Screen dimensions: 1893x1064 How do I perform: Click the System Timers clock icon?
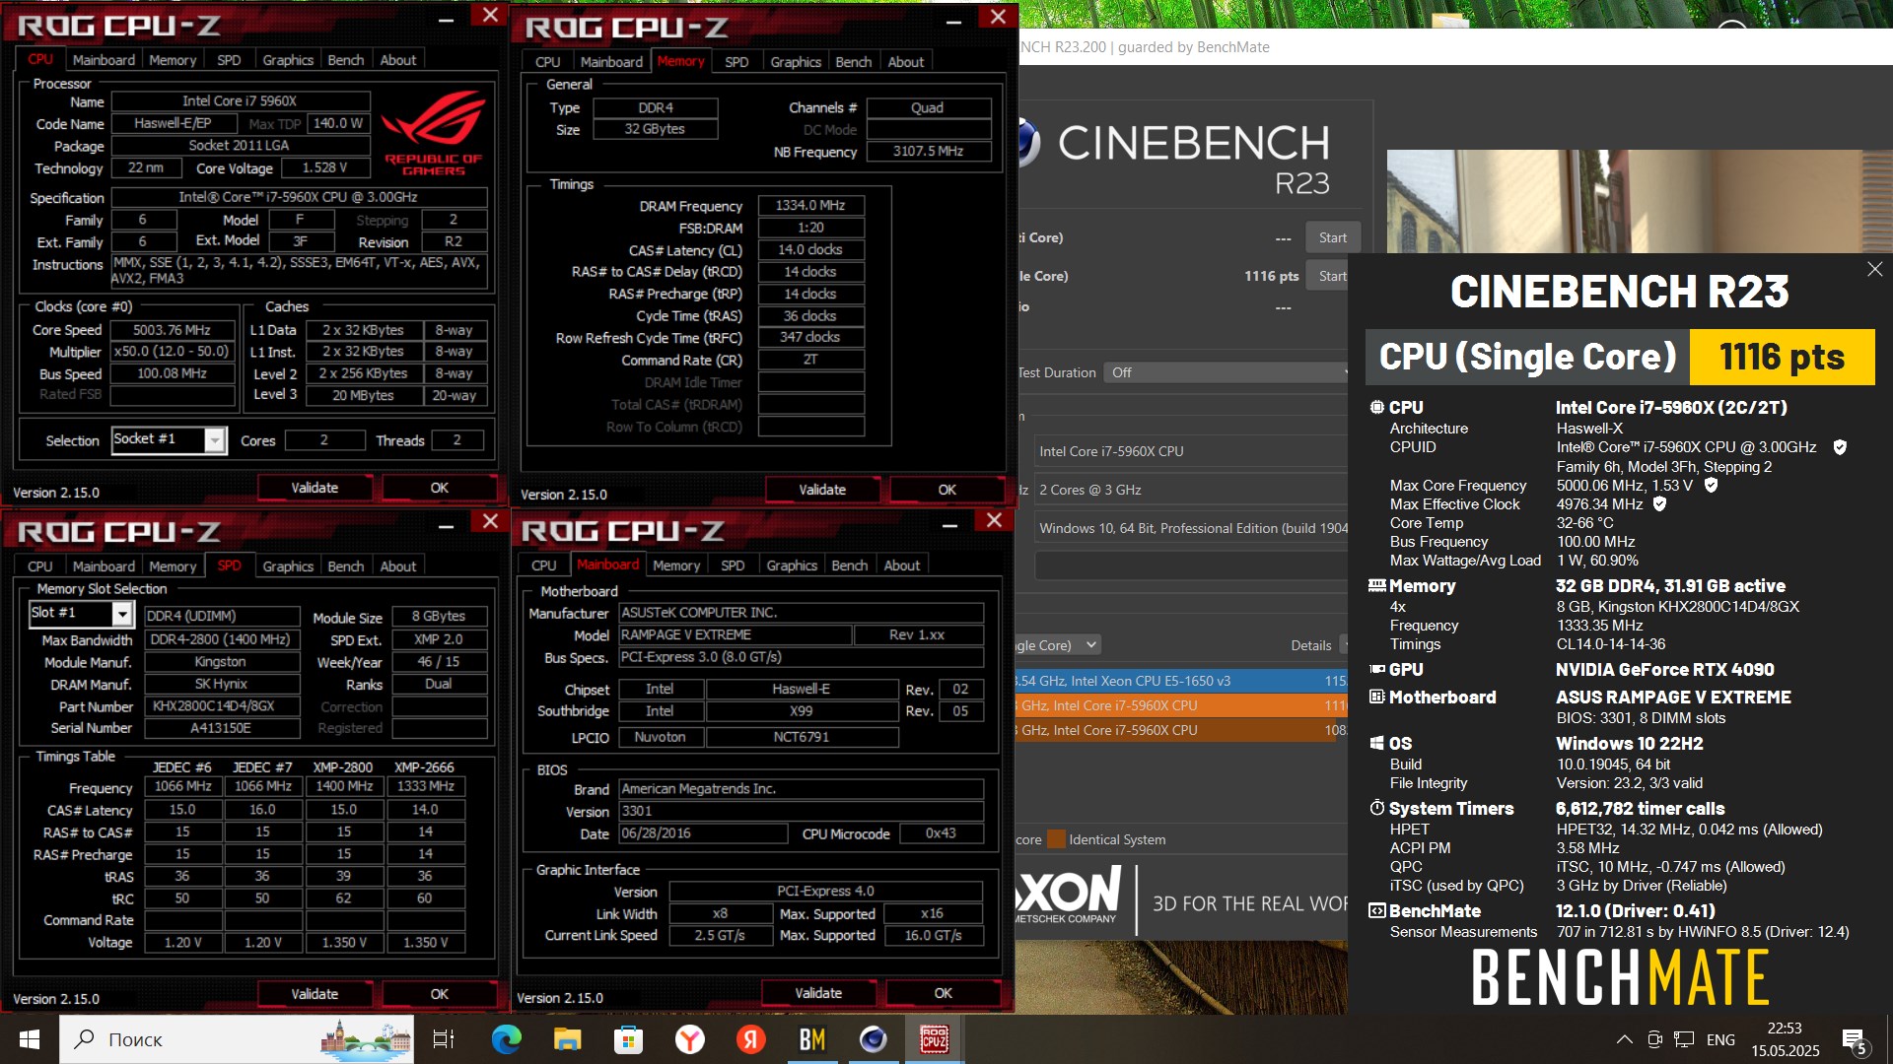[1376, 808]
